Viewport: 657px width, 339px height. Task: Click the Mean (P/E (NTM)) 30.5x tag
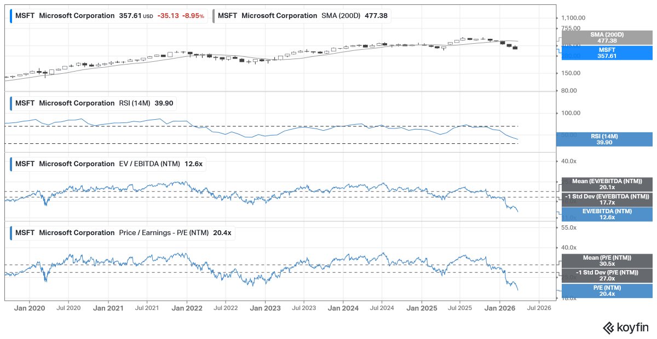[x=607, y=260]
